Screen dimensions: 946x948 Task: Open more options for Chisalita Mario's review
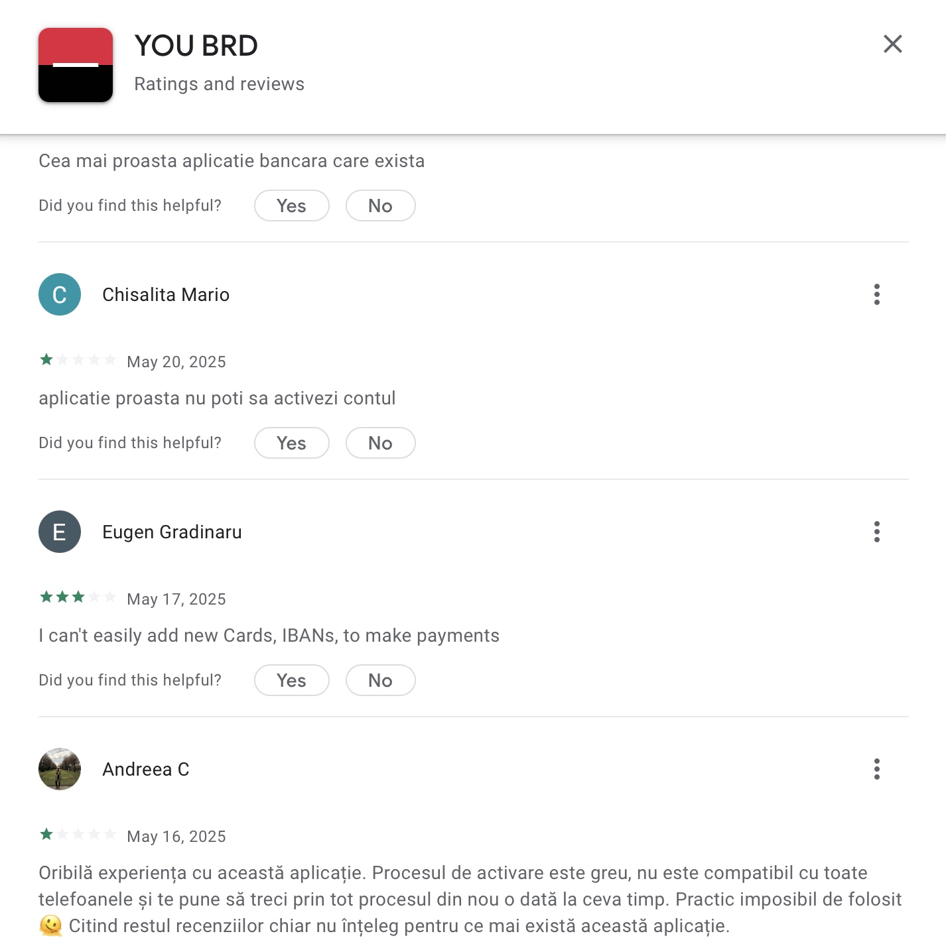[x=877, y=294]
